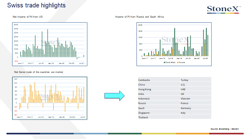The height and width of the screenshot is (139, 248).
Task: Click the 'Saudi' table cell
Action: click(159, 107)
